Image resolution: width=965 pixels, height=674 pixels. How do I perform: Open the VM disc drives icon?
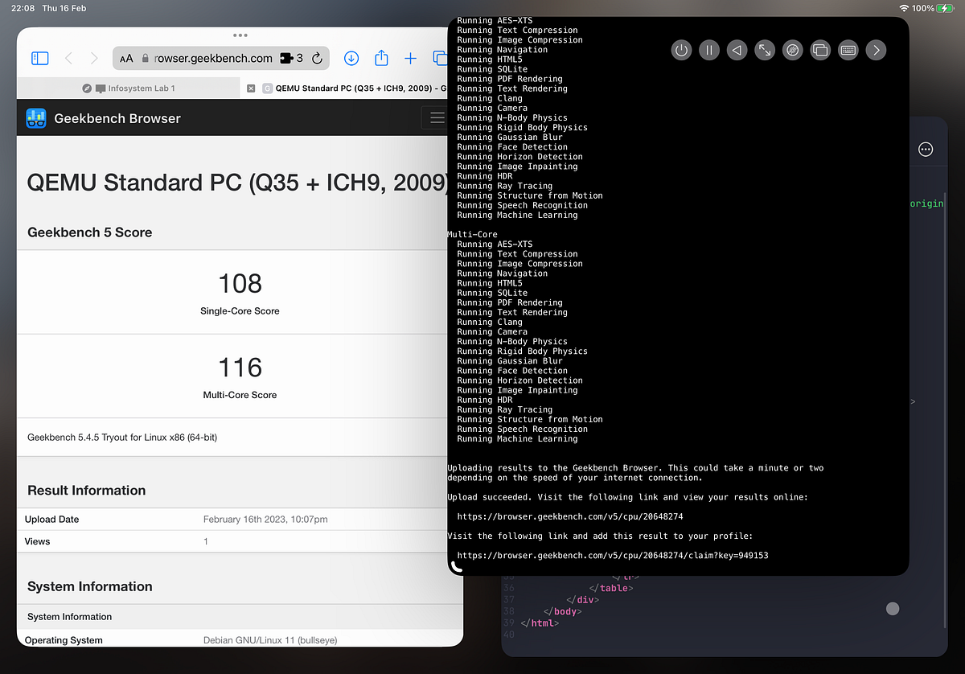793,50
